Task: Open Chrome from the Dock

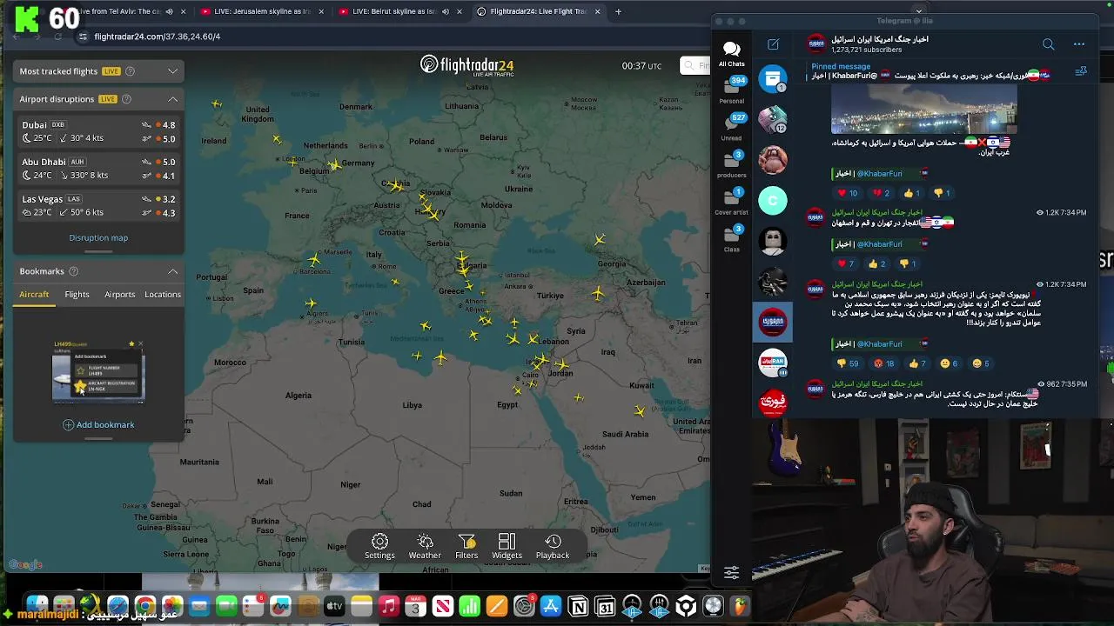Action: click(145, 606)
